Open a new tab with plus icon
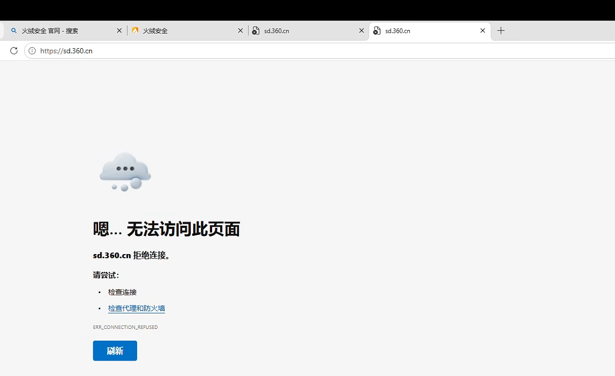Screen dimensions: 615x376 501,30
